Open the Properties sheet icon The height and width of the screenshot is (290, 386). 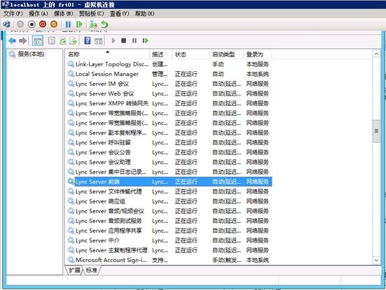coord(52,40)
